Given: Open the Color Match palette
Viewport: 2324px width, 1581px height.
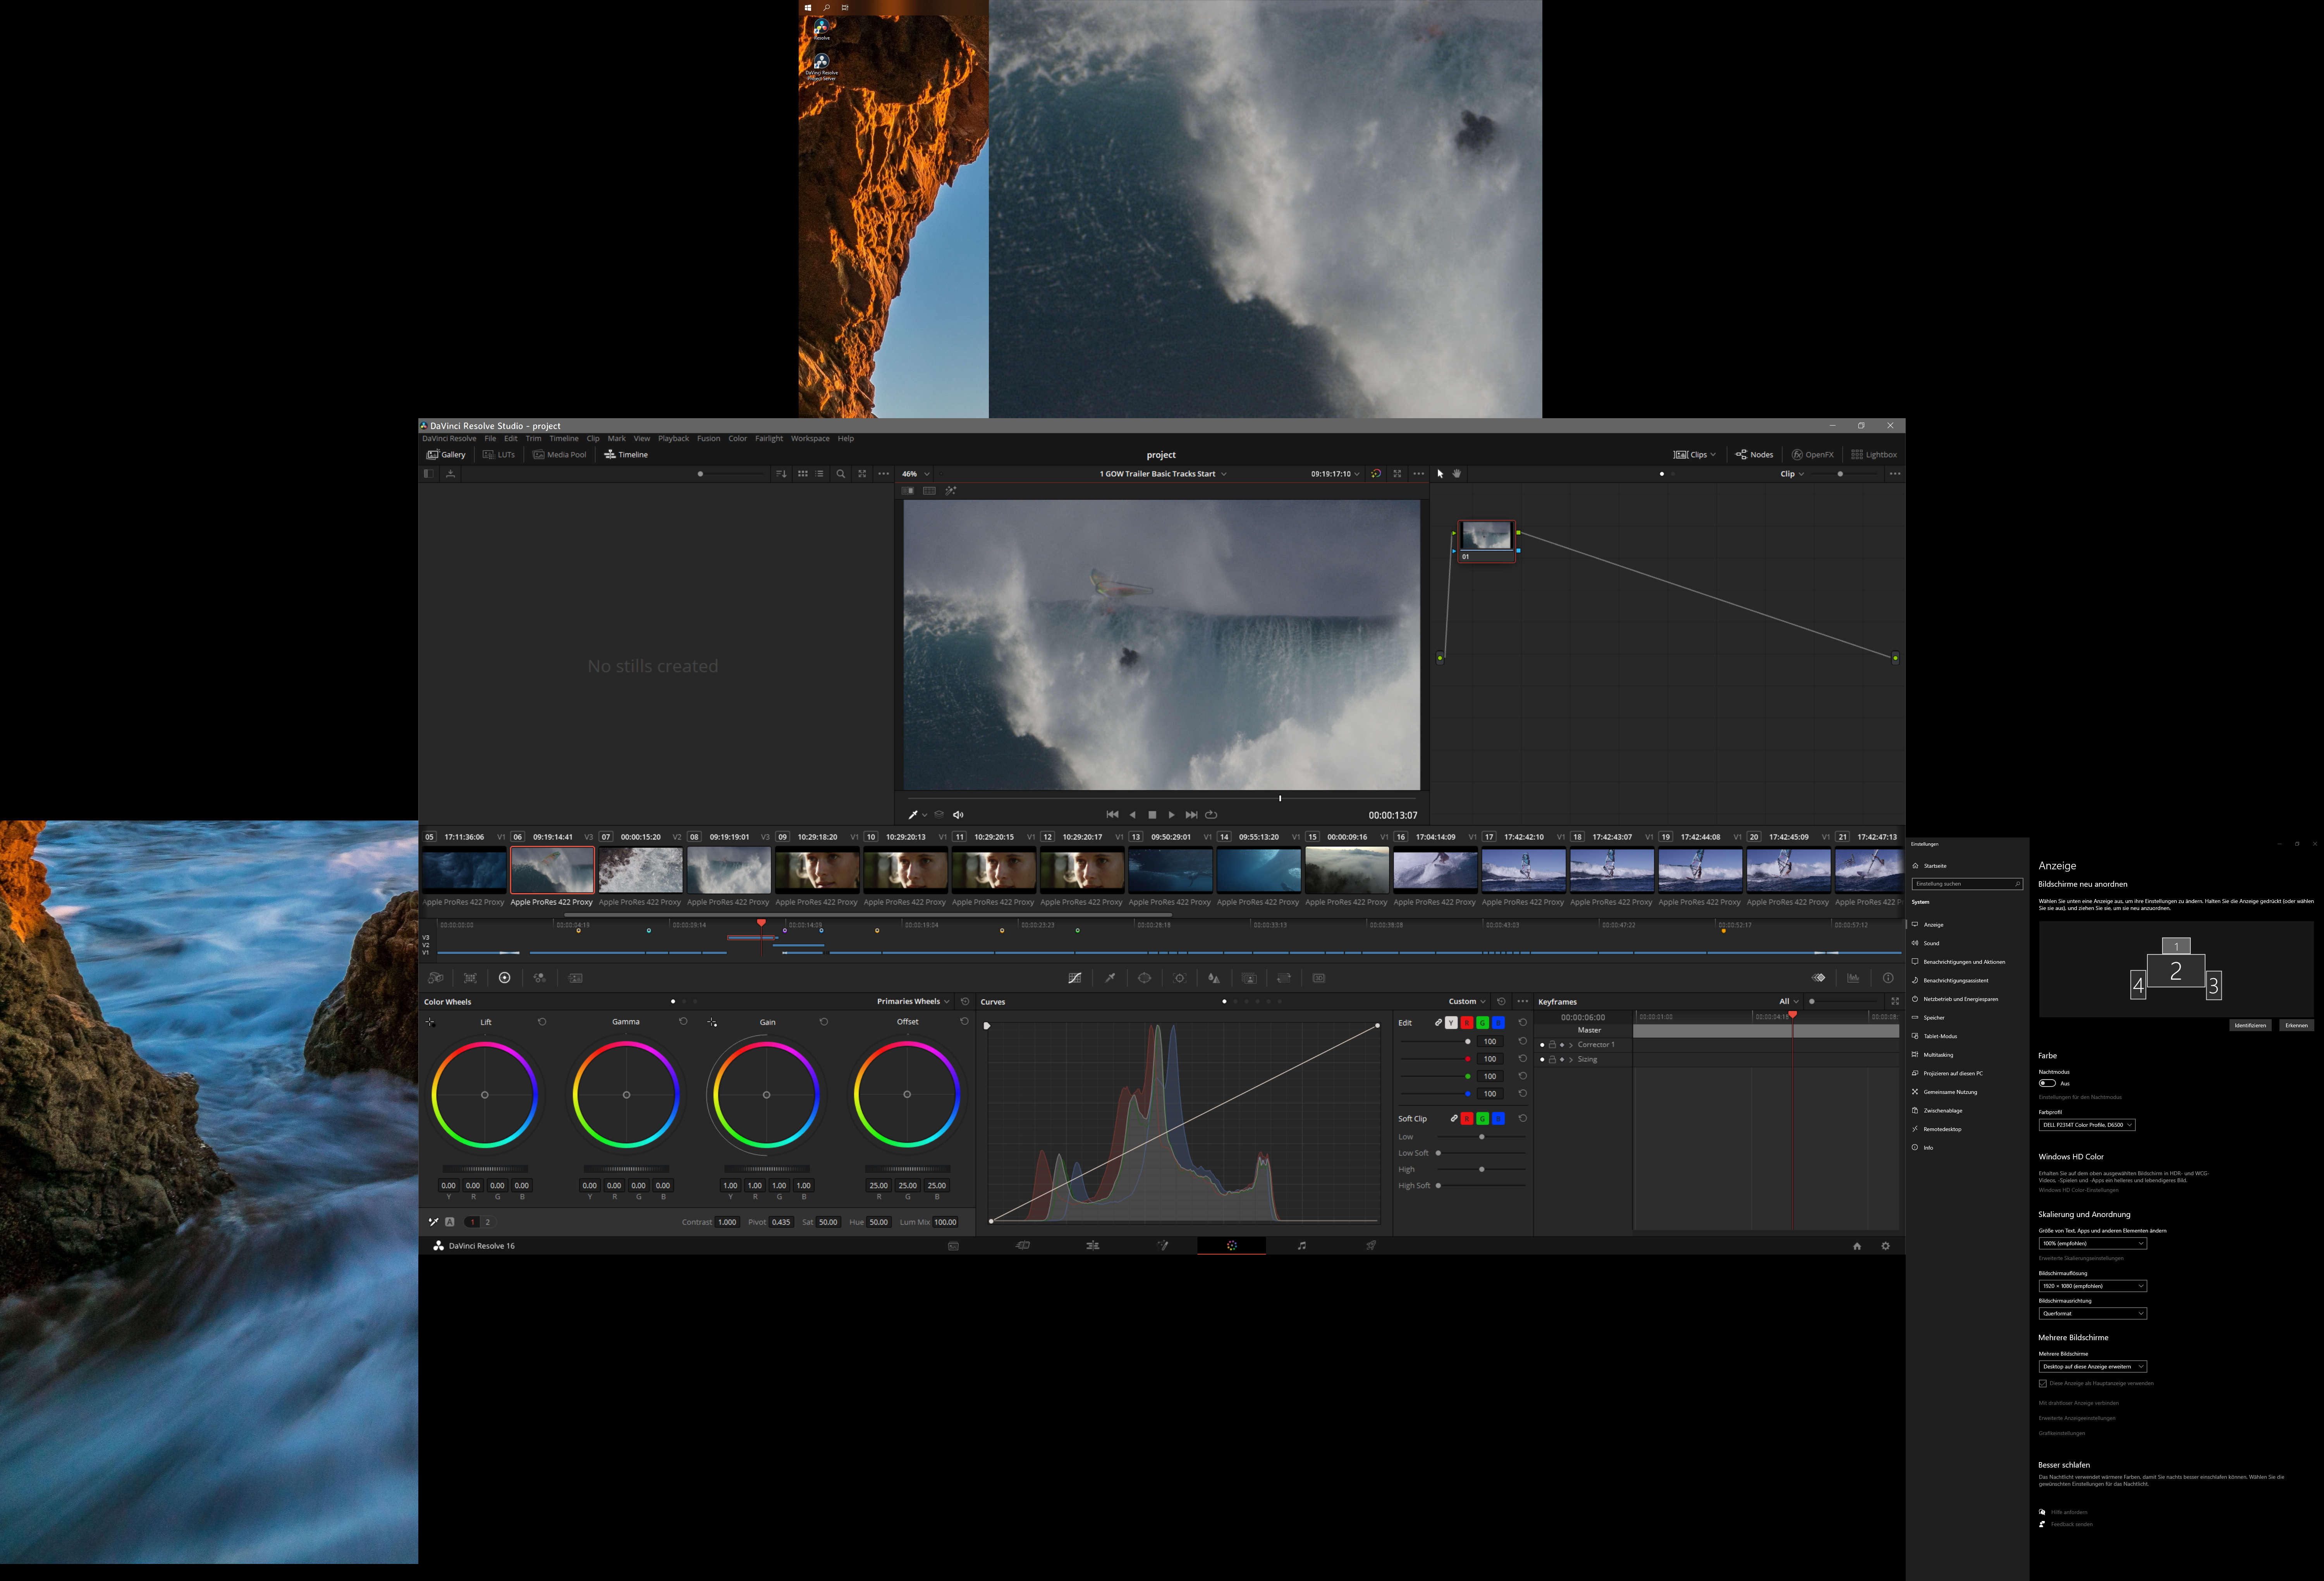Looking at the screenshot, I should click(470, 978).
